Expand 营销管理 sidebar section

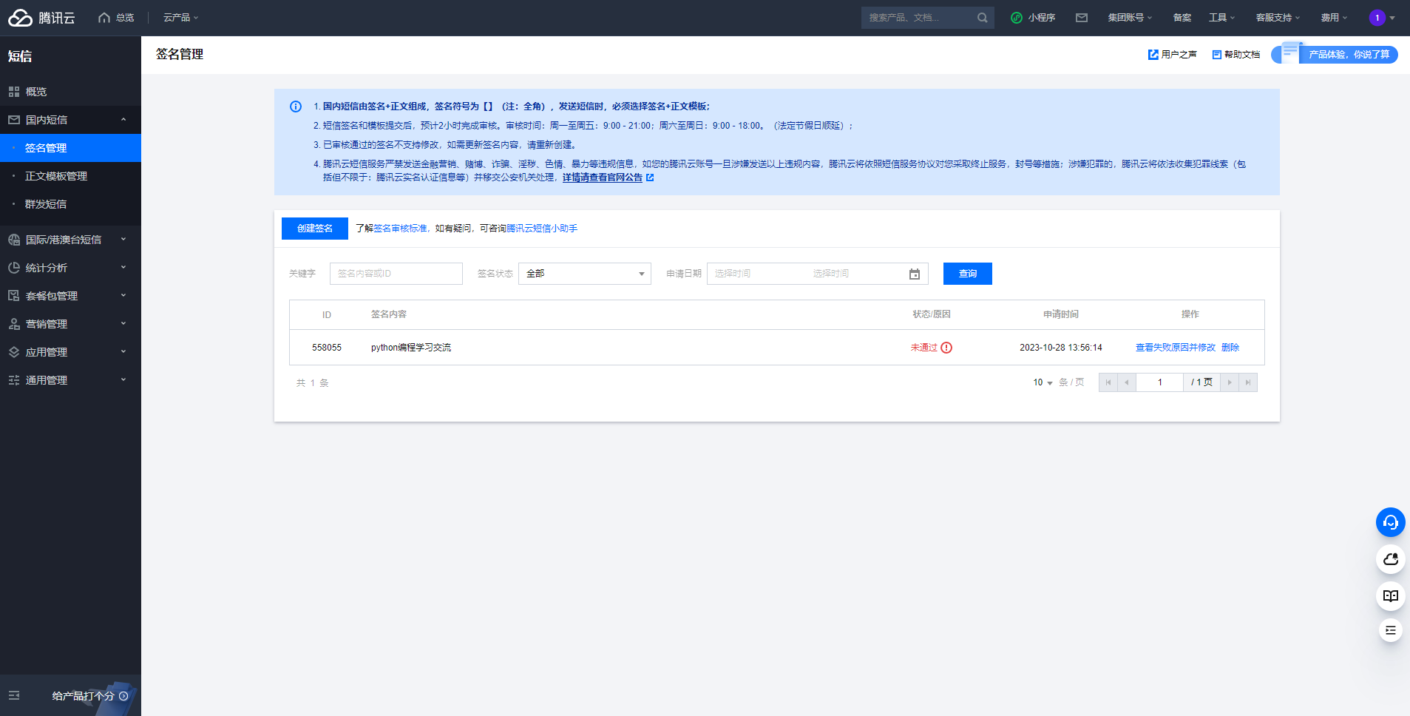point(70,324)
